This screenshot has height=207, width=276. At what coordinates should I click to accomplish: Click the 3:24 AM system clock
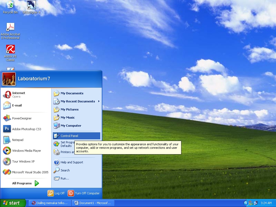(266, 203)
